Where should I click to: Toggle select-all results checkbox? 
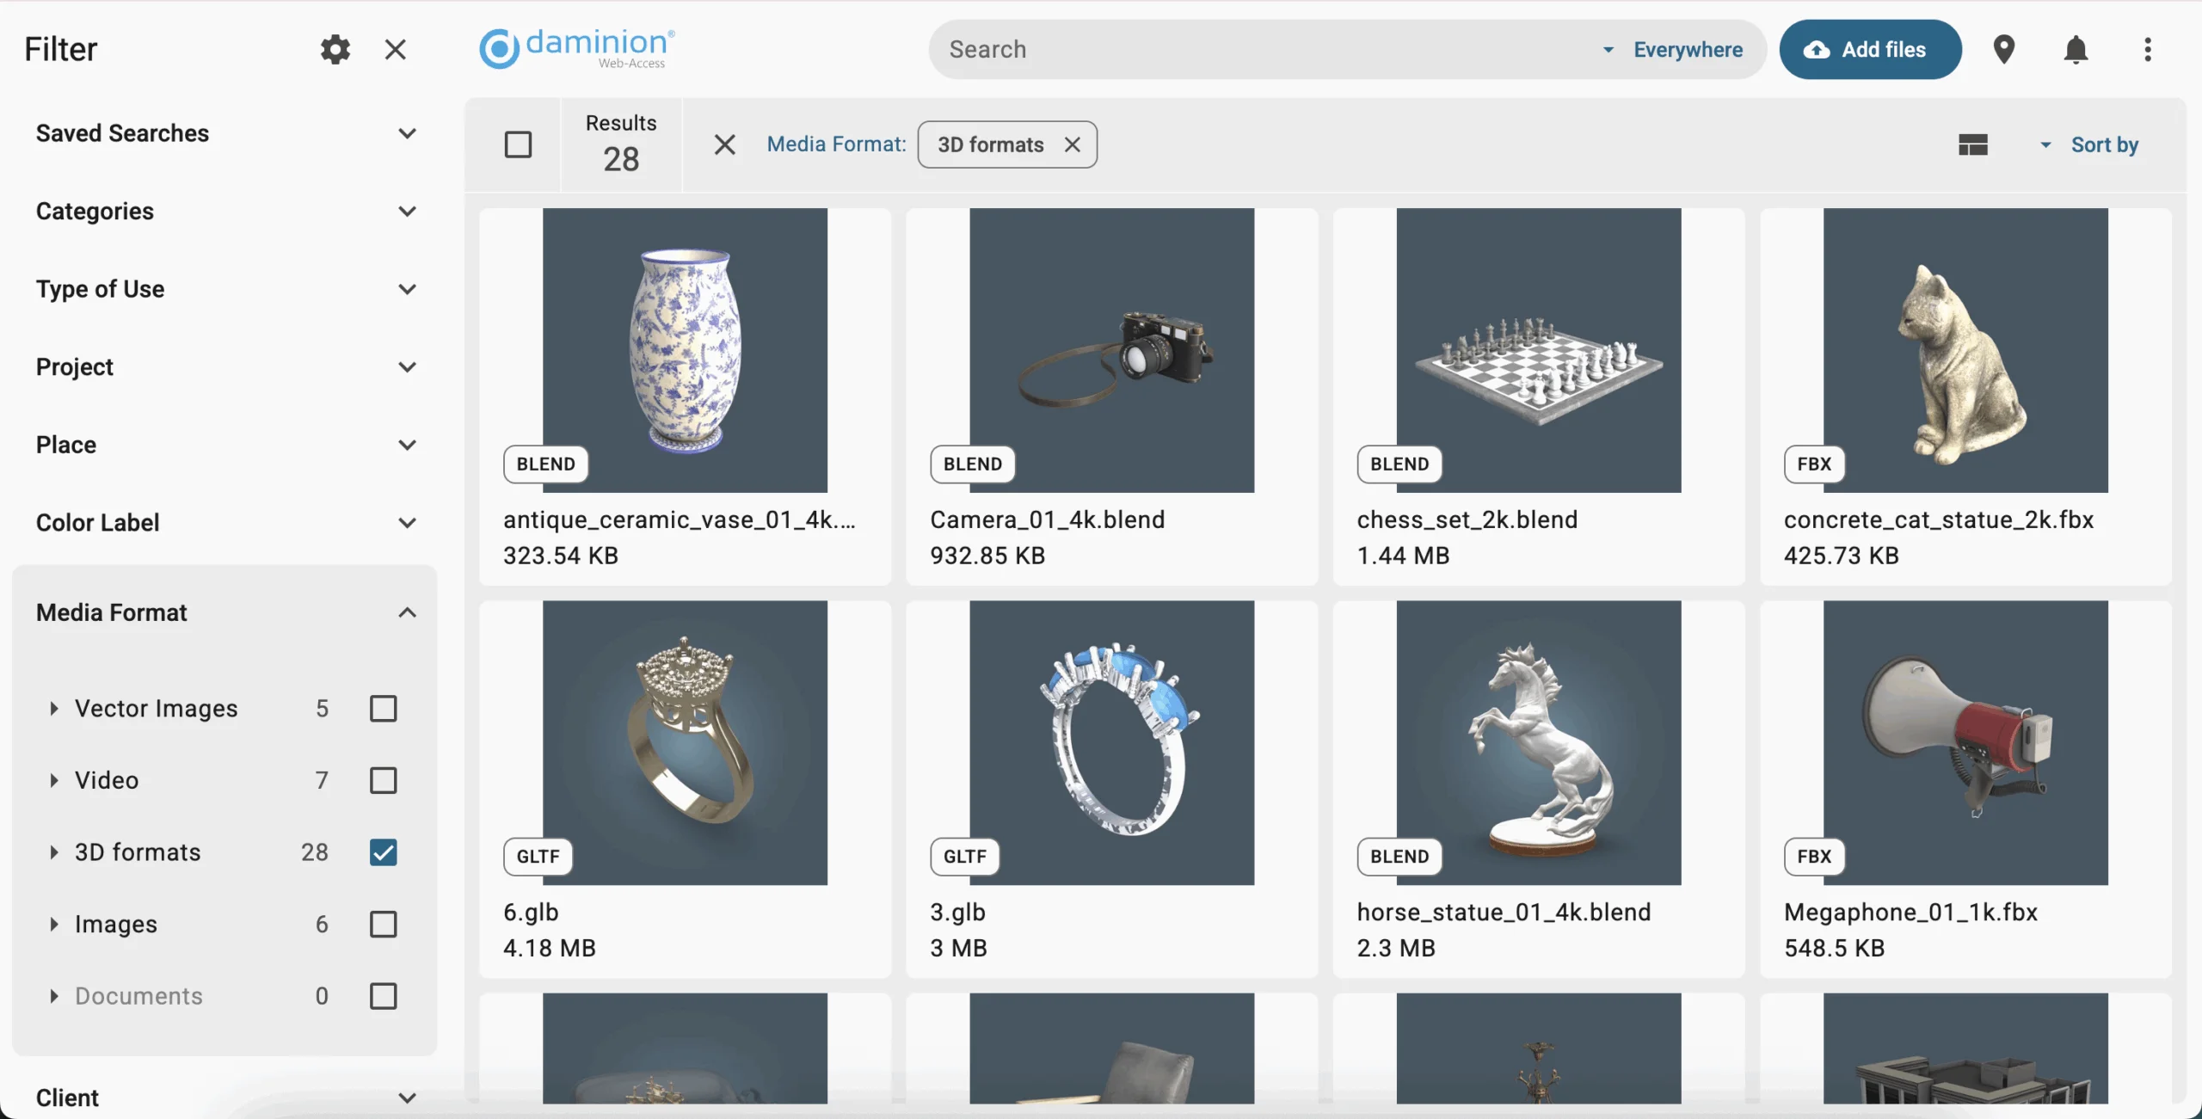518,144
